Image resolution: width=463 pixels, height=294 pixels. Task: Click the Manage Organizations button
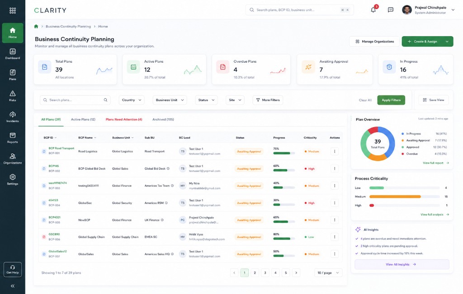(x=374, y=41)
